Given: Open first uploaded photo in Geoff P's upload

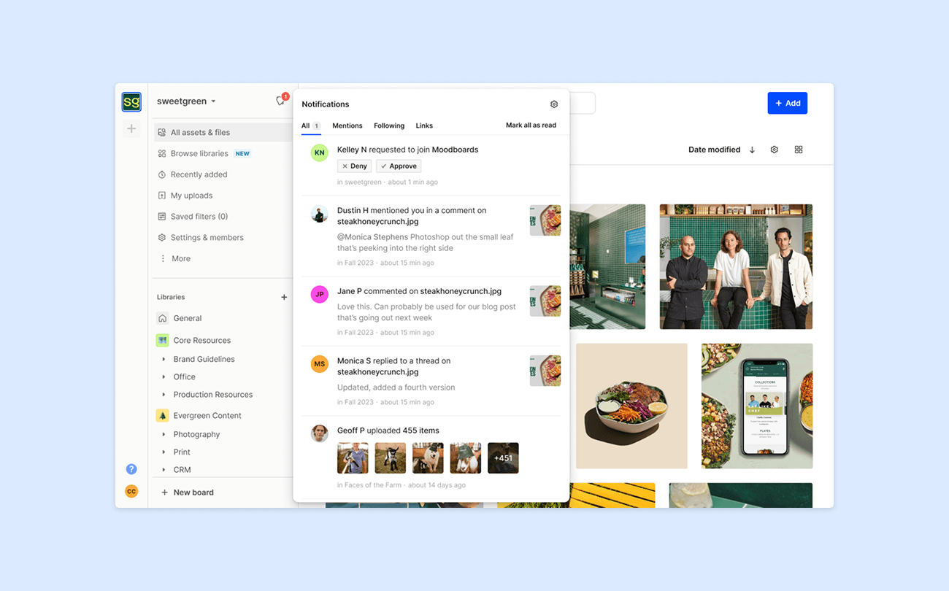Looking at the screenshot, I should click(353, 458).
